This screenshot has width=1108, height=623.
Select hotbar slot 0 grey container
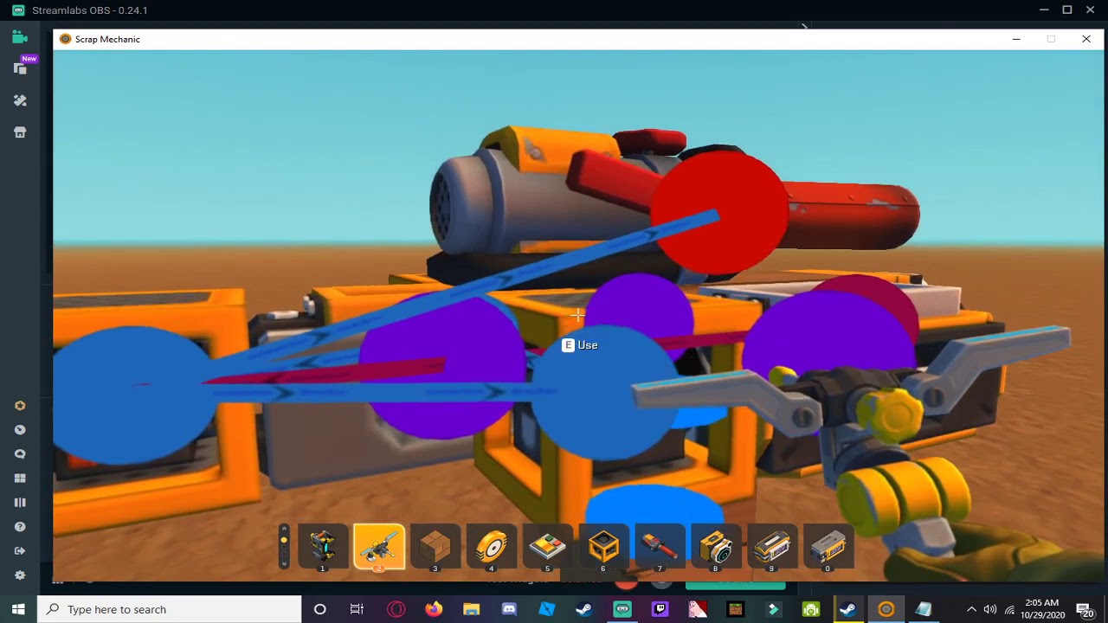click(828, 547)
